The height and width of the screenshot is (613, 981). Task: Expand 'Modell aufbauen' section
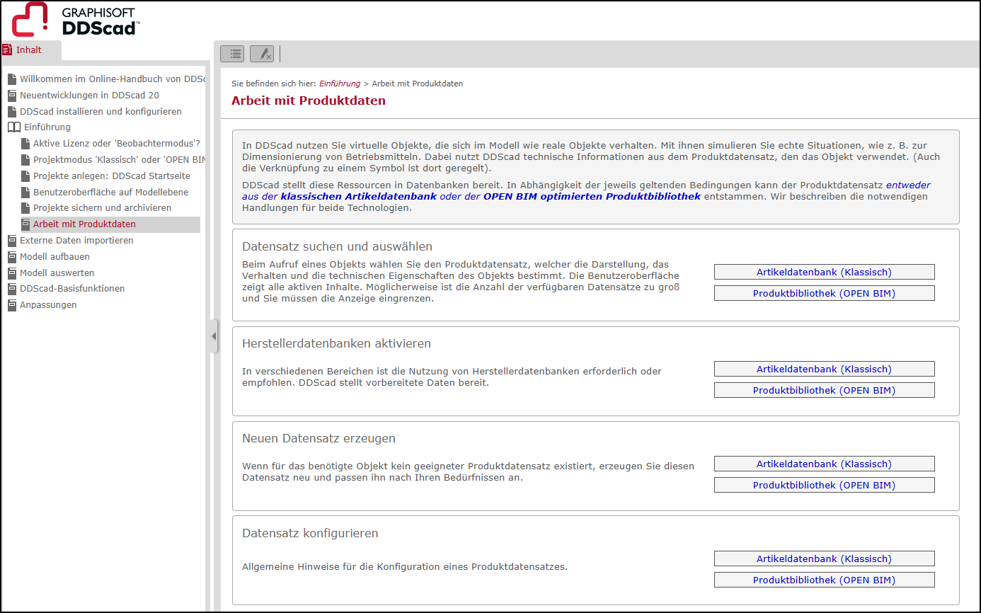[x=48, y=257]
